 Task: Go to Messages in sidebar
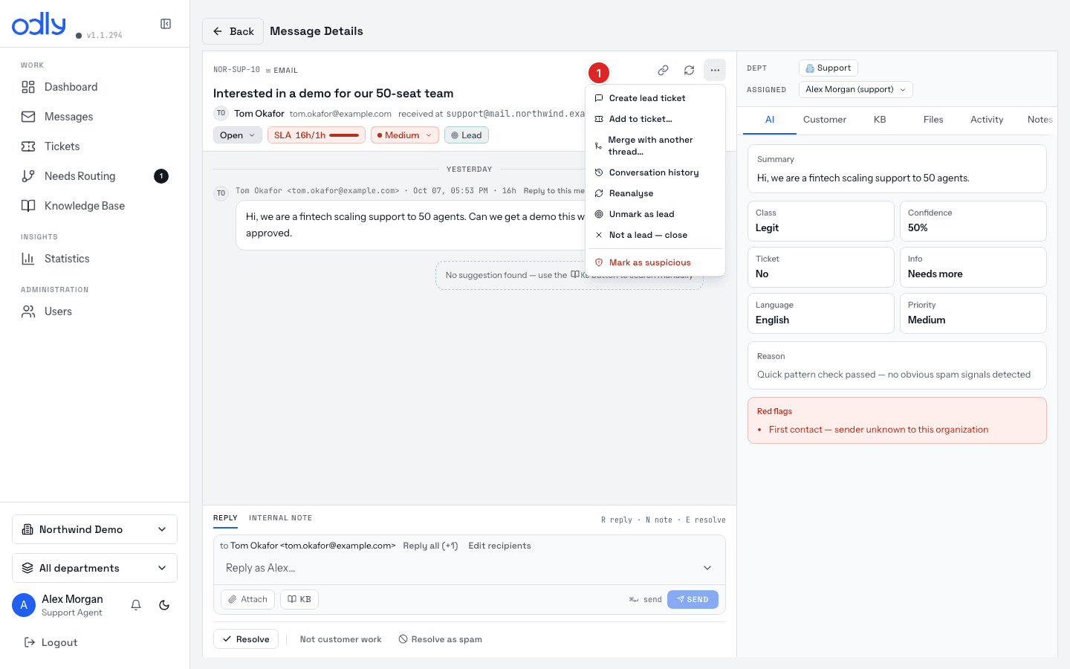tap(95, 117)
